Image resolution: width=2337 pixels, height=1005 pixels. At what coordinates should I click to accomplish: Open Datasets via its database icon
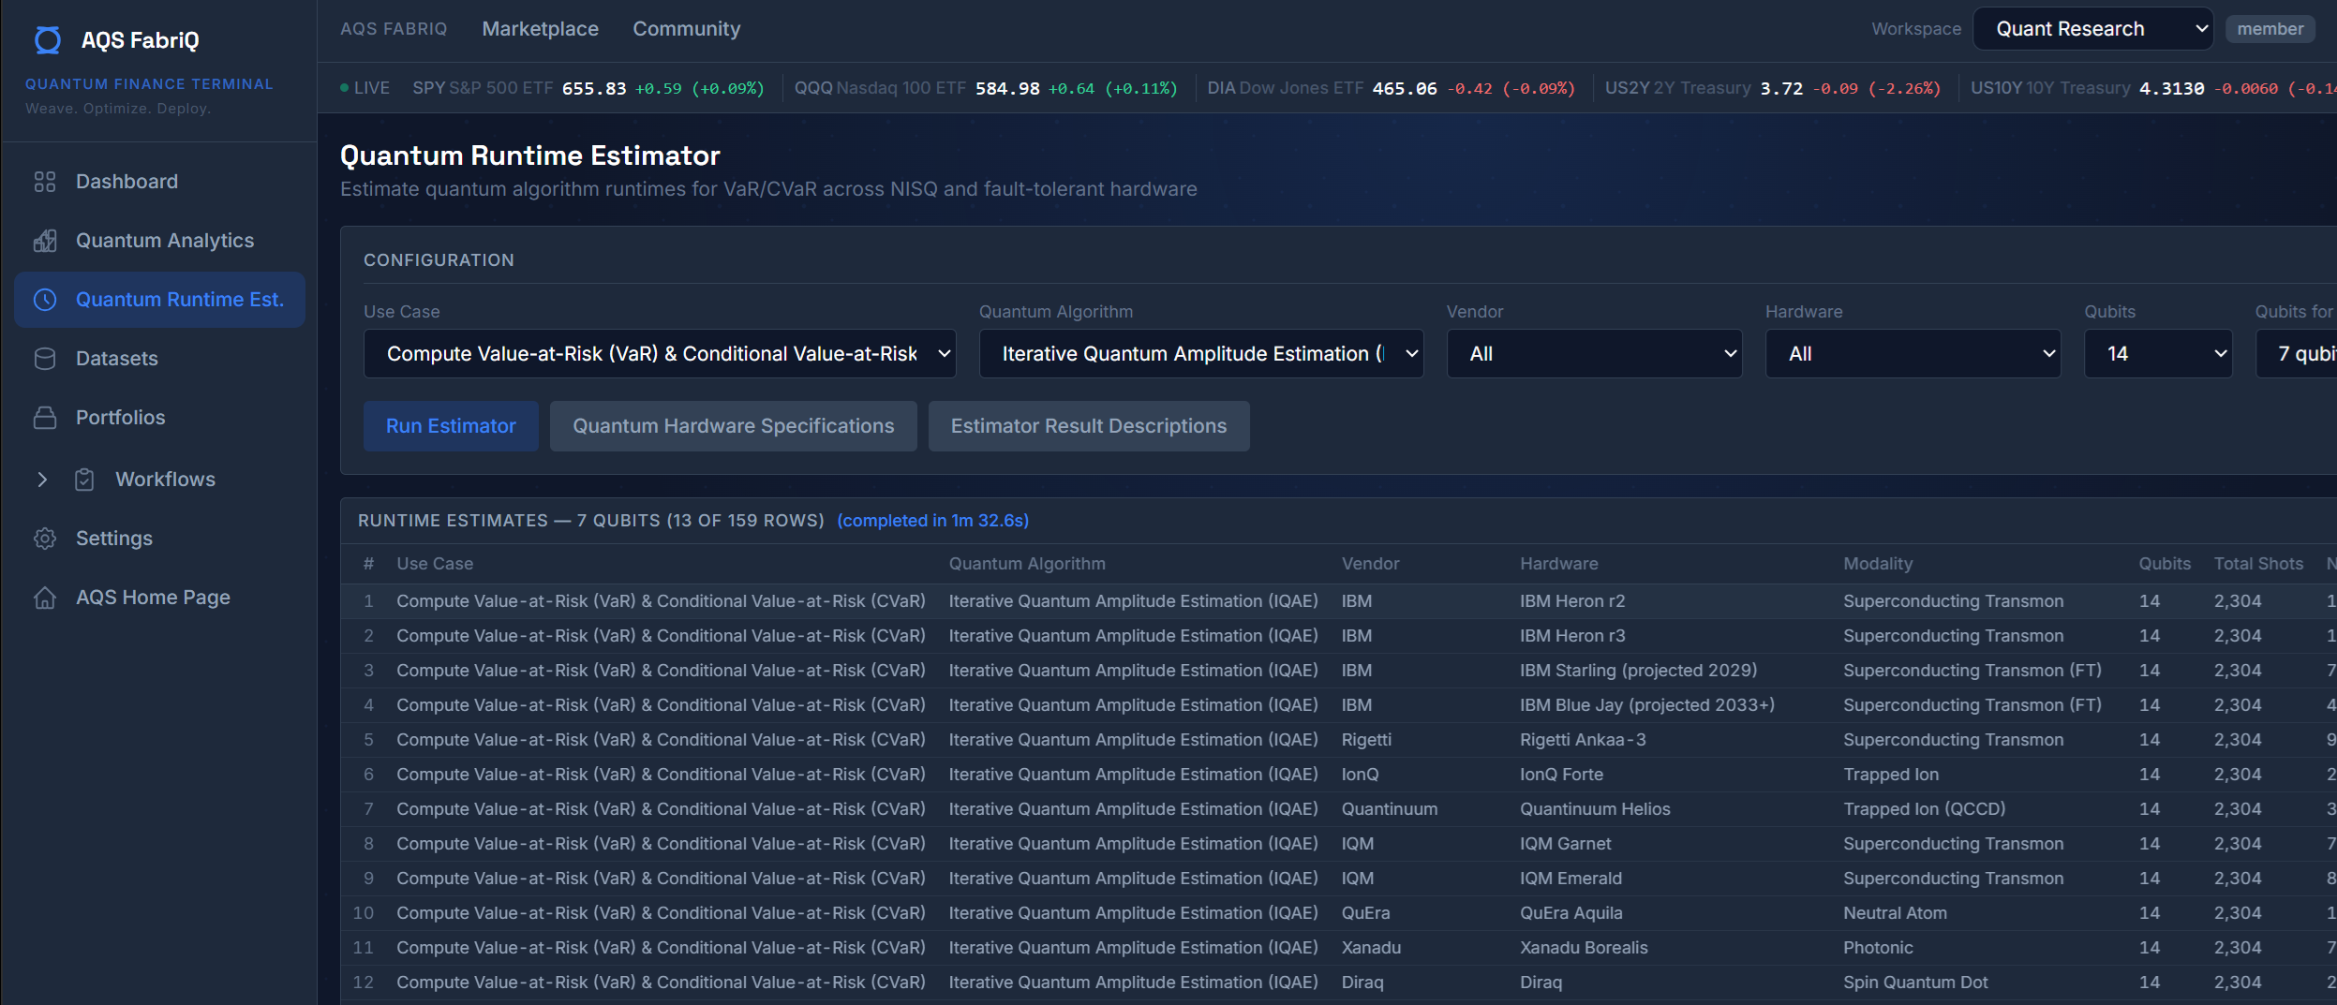(x=46, y=358)
